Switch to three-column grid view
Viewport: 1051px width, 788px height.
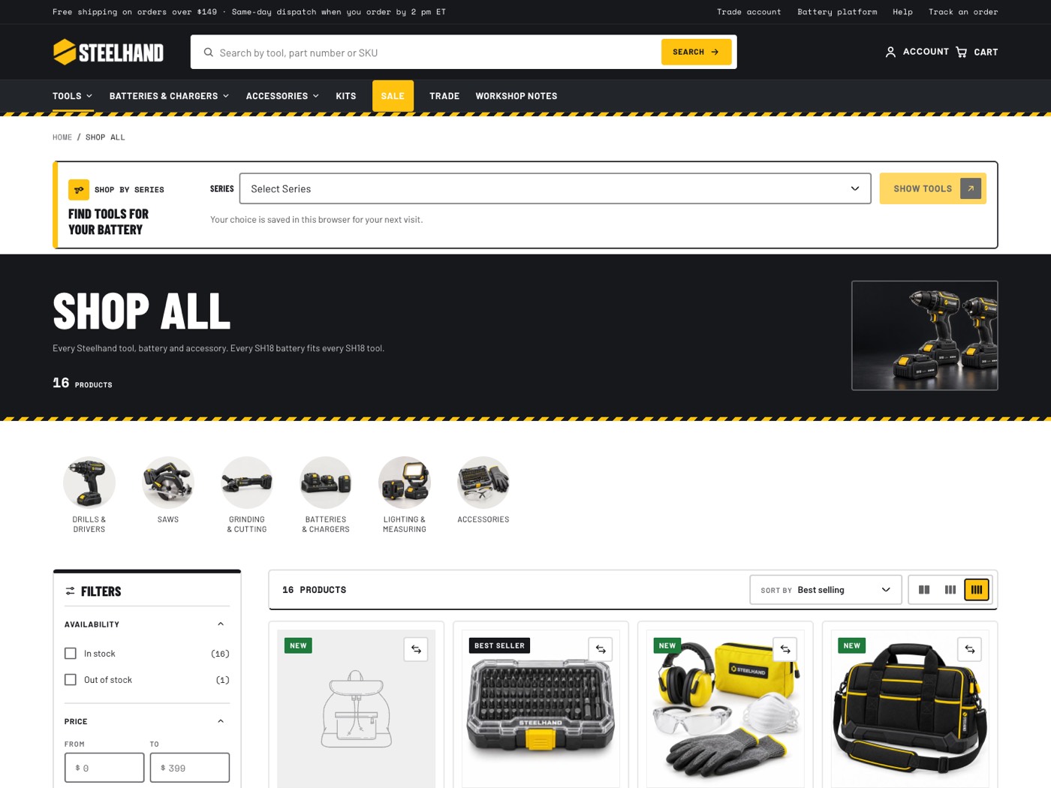click(x=950, y=590)
